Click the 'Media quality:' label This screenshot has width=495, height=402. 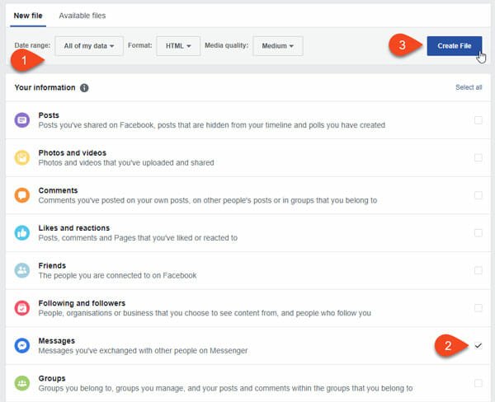227,45
